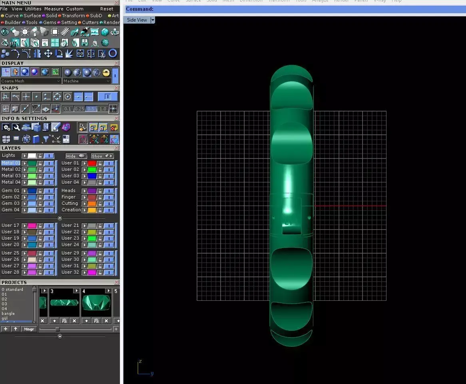Set grid snap spacing to 0.25
The height and width of the screenshot is (384, 466).
coord(80,109)
